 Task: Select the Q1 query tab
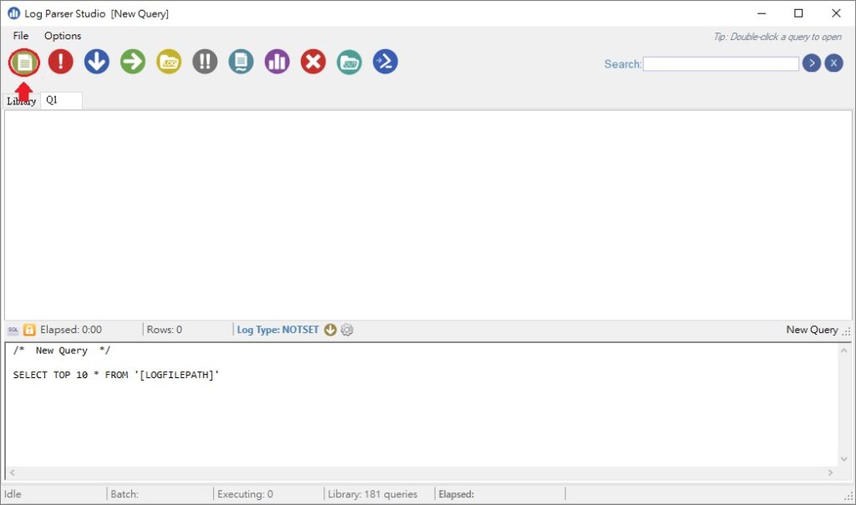pos(53,100)
